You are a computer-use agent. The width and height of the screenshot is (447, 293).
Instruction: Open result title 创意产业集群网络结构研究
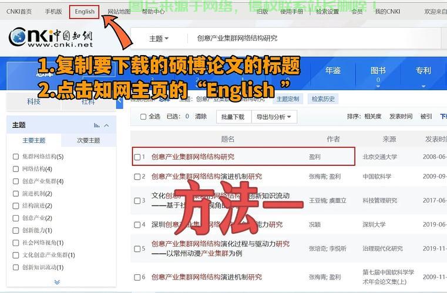coord(193,156)
